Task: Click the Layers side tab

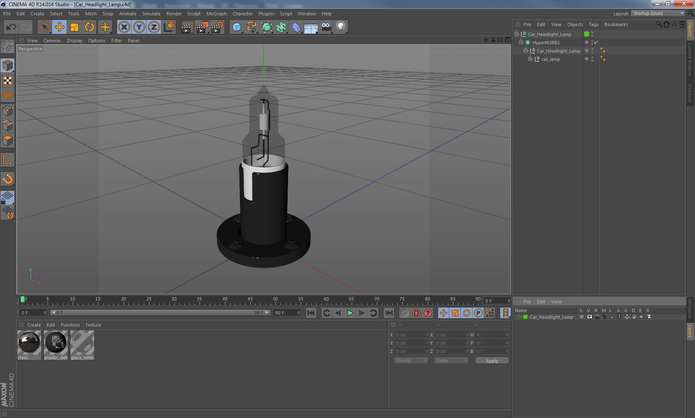Action: tap(690, 332)
